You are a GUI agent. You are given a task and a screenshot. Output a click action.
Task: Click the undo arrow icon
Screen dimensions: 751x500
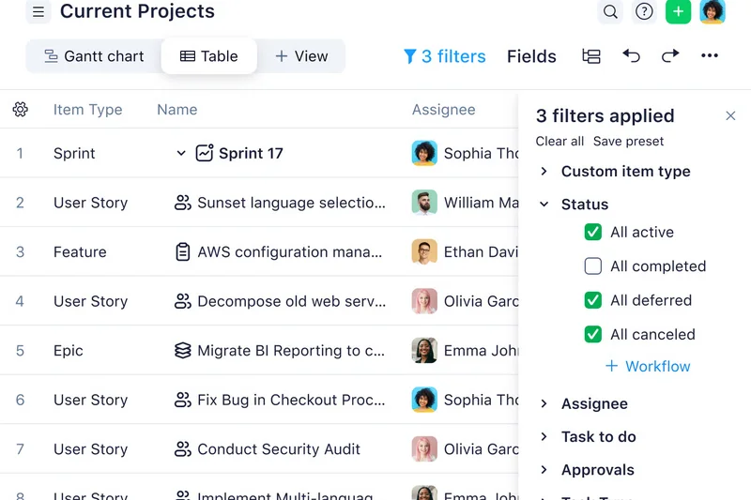point(631,56)
